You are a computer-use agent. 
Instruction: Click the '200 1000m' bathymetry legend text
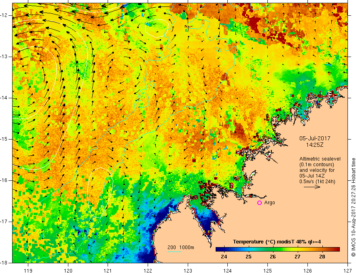pyautogui.click(x=181, y=247)
